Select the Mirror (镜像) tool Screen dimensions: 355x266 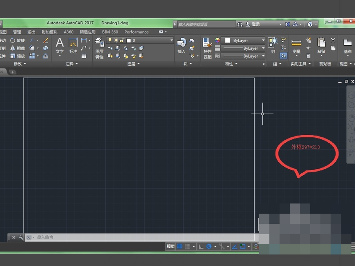pyautogui.click(x=17, y=48)
